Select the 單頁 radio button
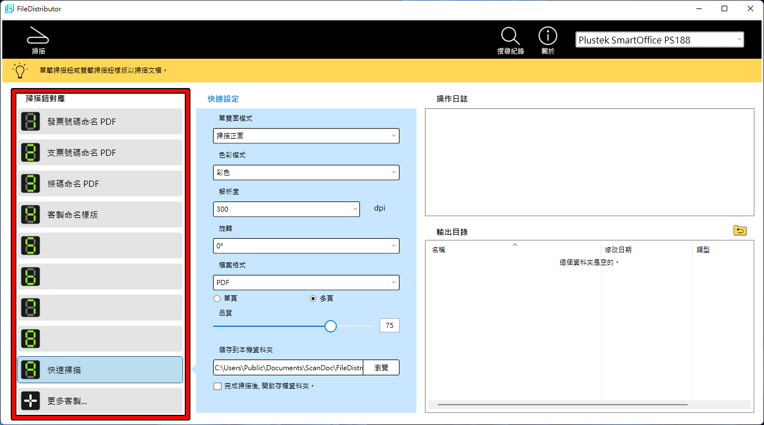764x425 pixels. (217, 299)
